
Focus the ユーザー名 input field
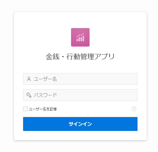80,79
